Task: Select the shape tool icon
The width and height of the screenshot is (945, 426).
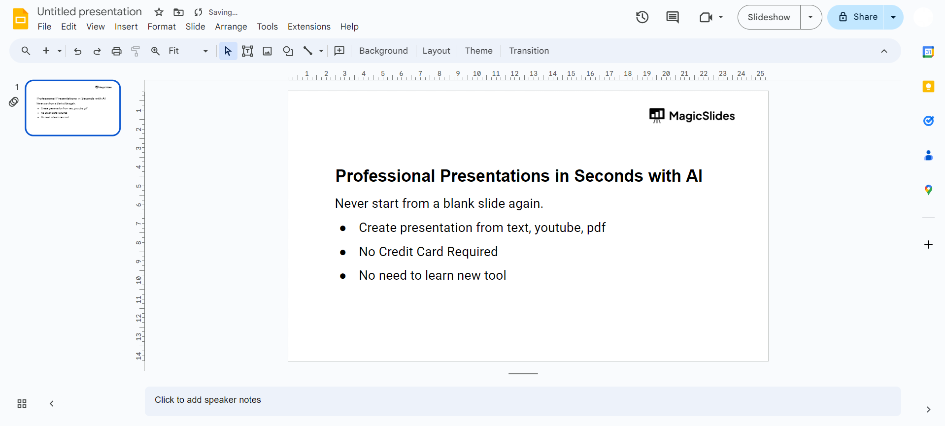Action: (288, 51)
